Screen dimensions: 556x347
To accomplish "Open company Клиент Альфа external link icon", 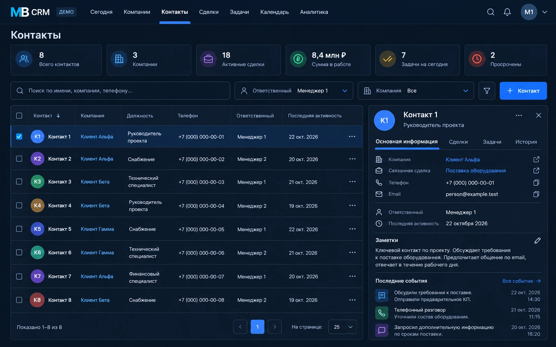I will coord(536,160).
